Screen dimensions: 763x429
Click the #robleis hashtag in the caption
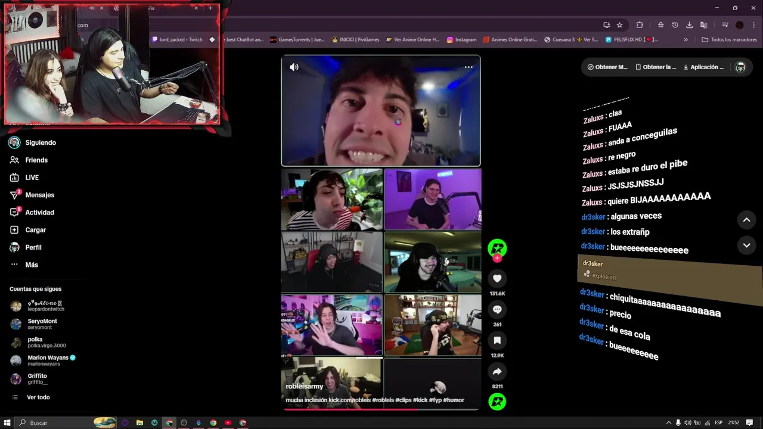click(x=383, y=400)
